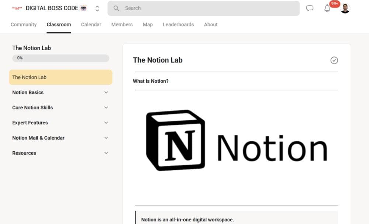Image resolution: width=369 pixels, height=224 pixels.
Task: Select the Classroom tab
Action: tap(59, 24)
